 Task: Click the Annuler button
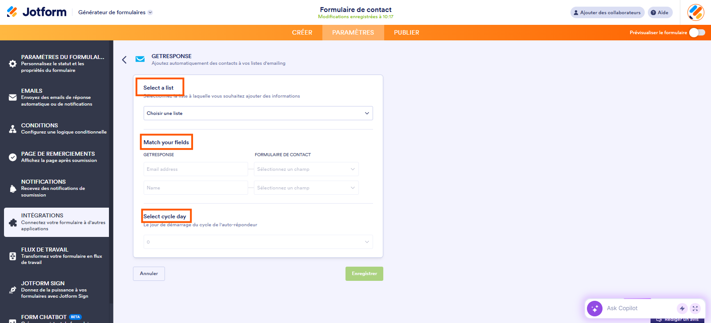pyautogui.click(x=149, y=274)
